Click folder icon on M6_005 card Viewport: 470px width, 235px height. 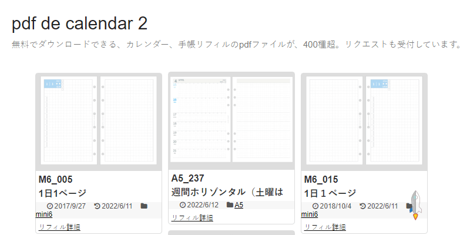[x=144, y=206]
